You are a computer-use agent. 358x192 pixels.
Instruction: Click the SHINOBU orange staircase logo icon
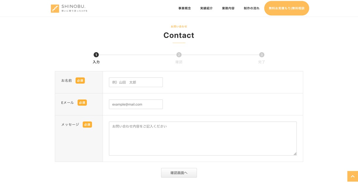click(x=55, y=8)
